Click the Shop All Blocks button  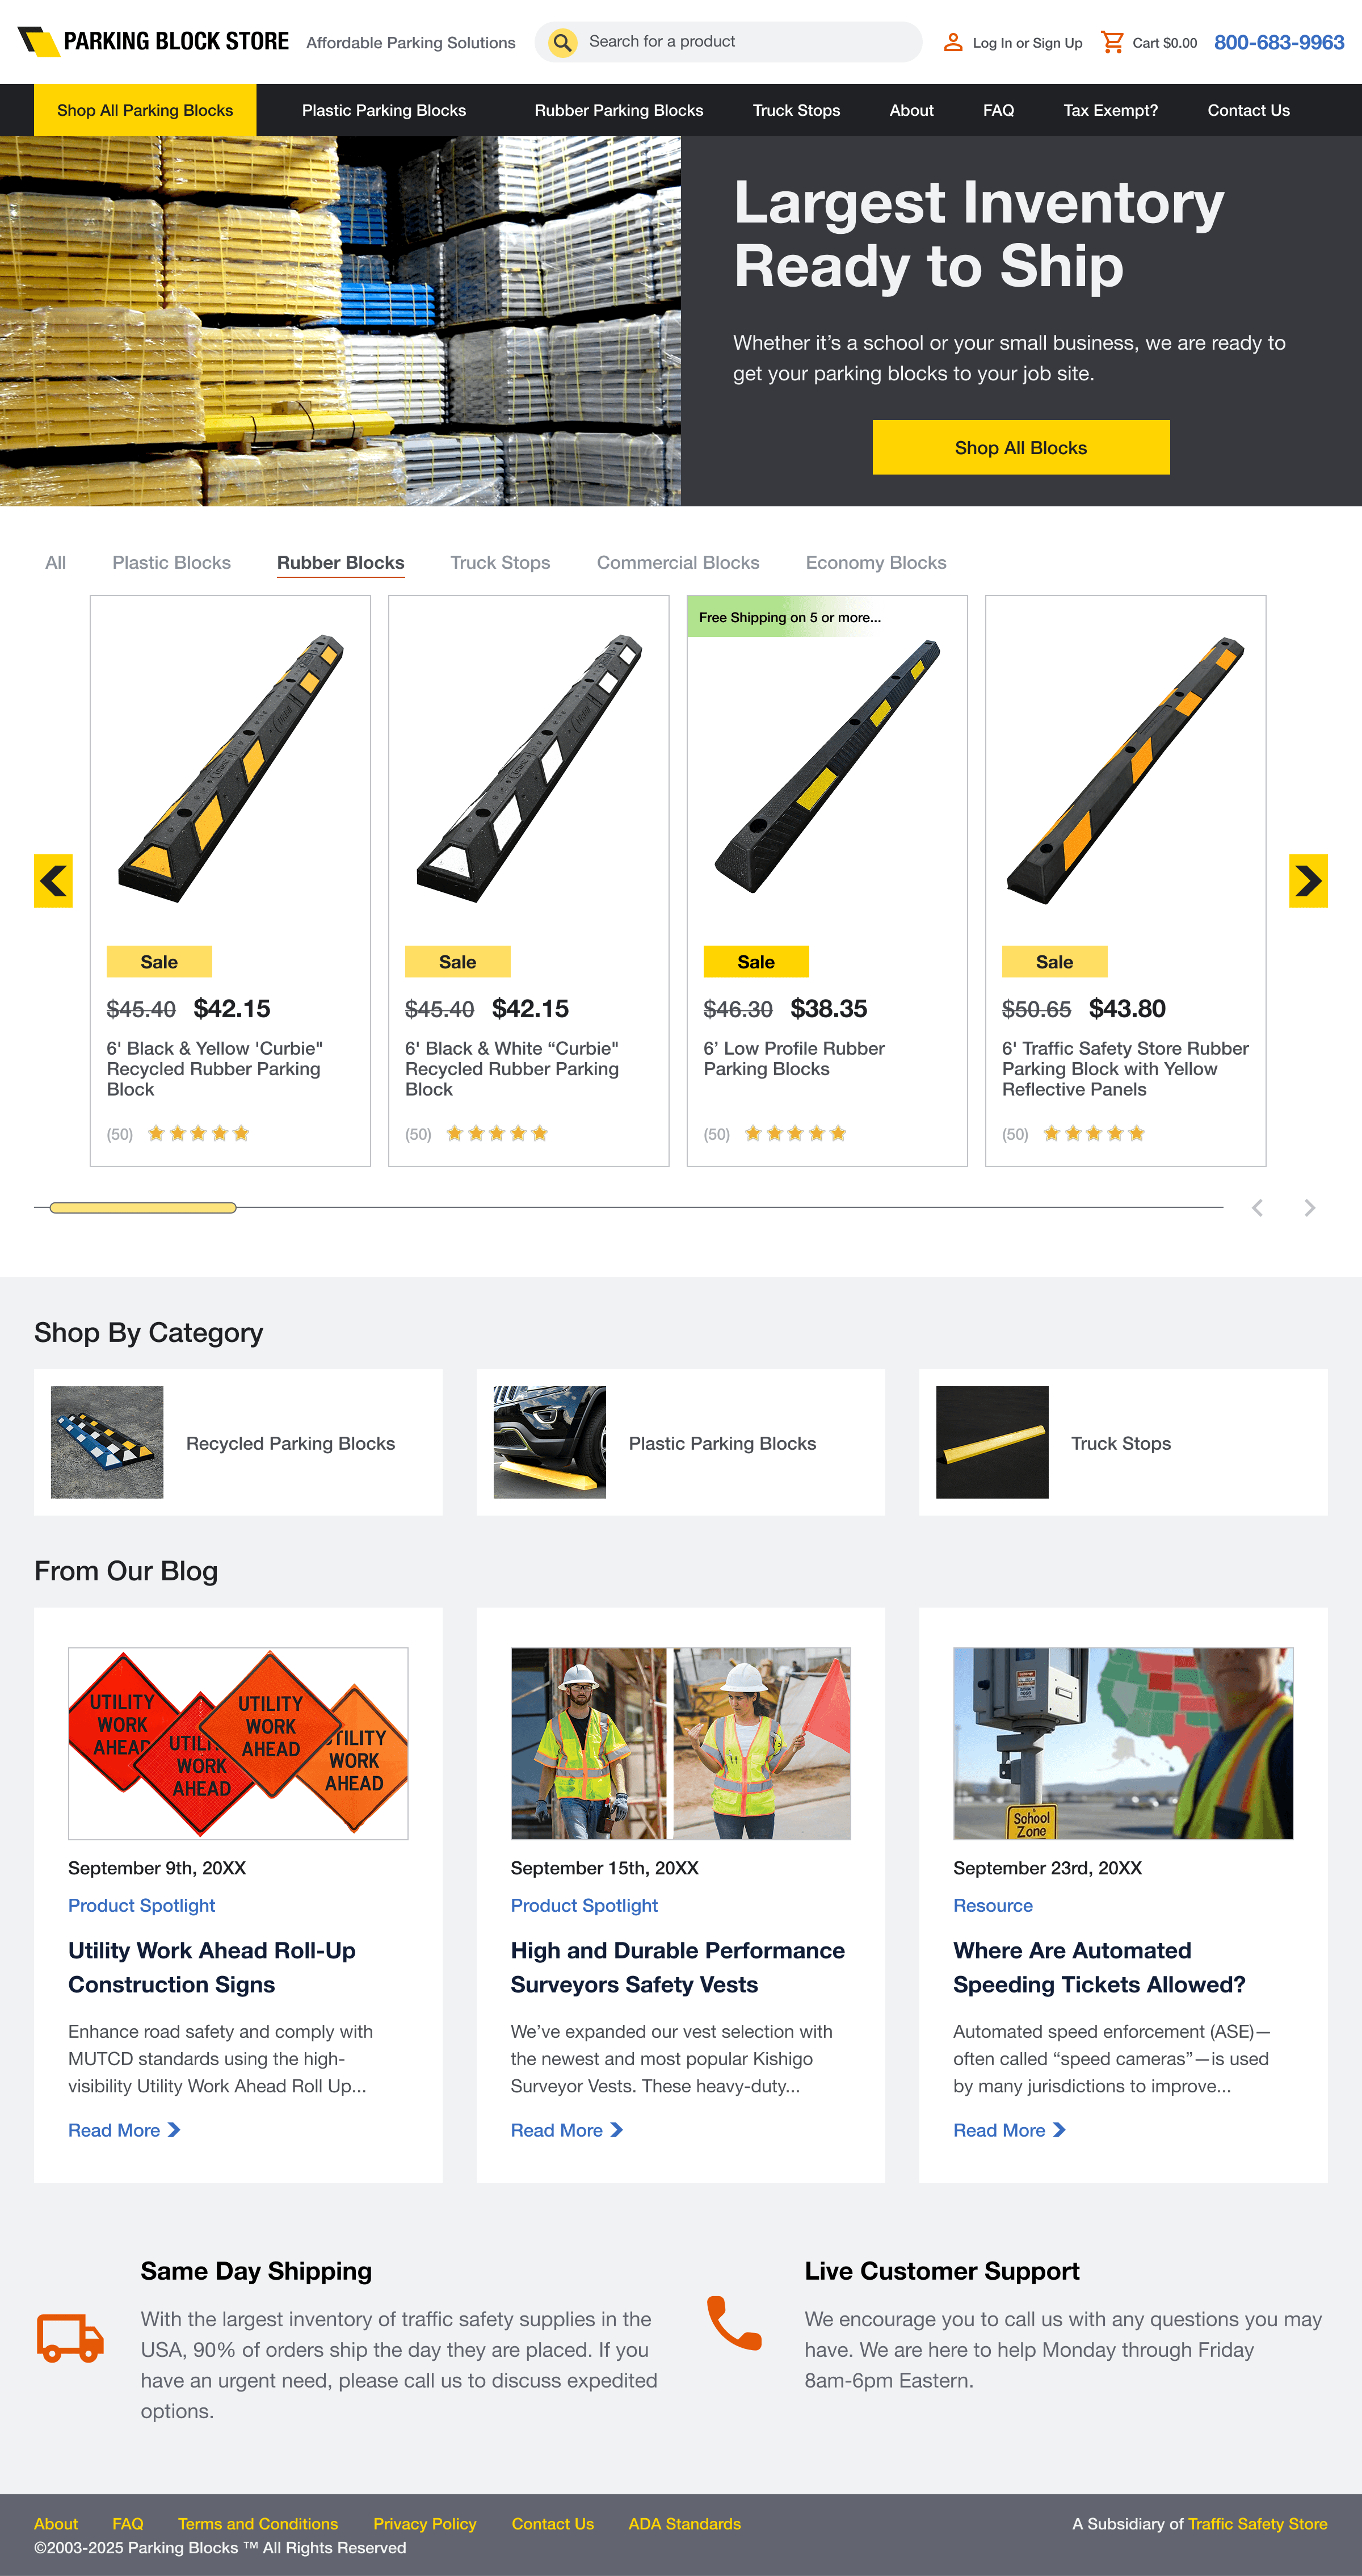click(x=1021, y=447)
